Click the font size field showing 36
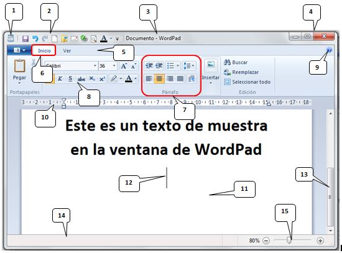342x253 pixels. [105, 66]
